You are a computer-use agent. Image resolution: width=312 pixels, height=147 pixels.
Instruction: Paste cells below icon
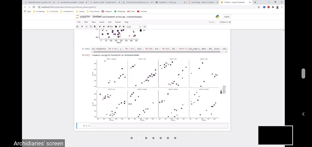[95, 27]
